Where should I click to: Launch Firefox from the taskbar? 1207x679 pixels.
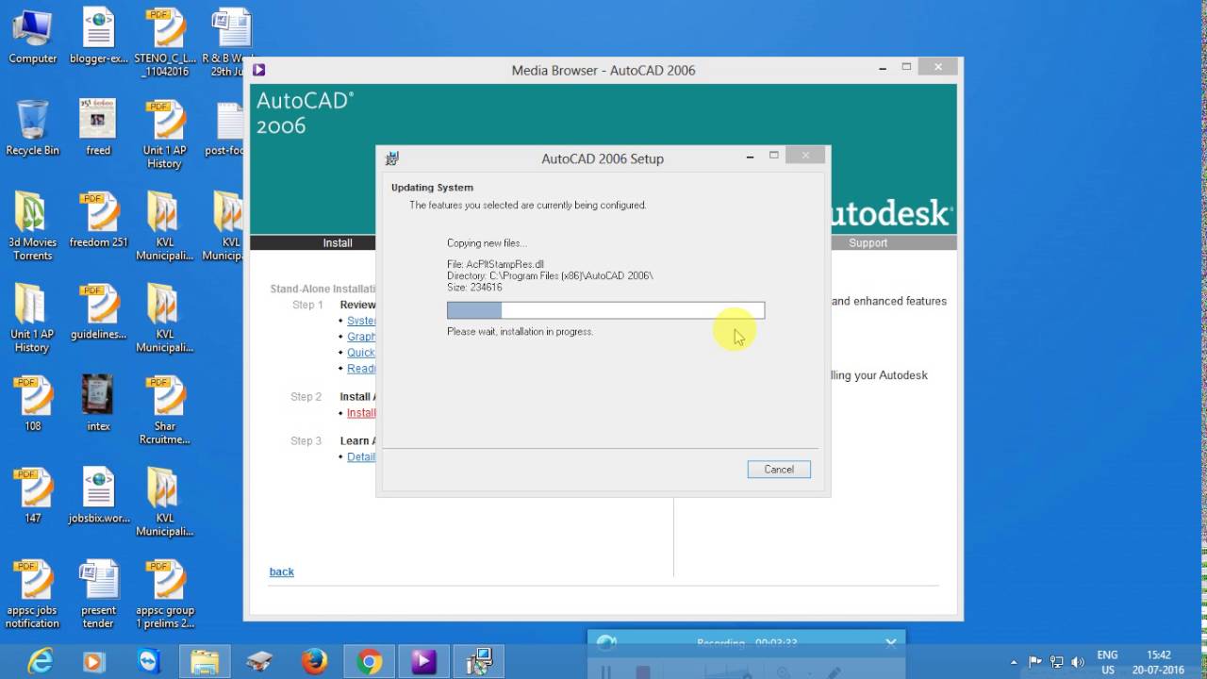[314, 662]
